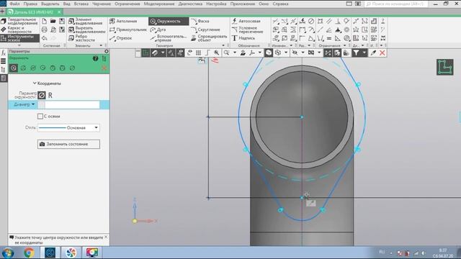This screenshot has height=259, width=461.
Task: Toggle the grid display in view toolbar
Action: (199, 53)
